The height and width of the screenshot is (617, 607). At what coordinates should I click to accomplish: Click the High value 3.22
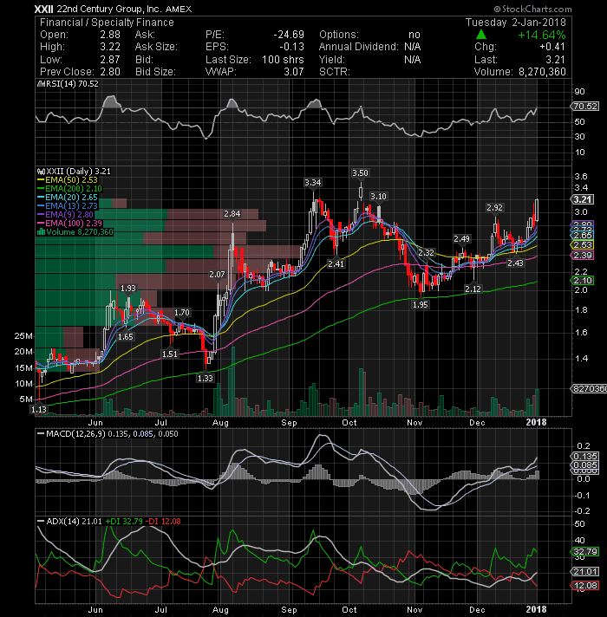(x=110, y=47)
